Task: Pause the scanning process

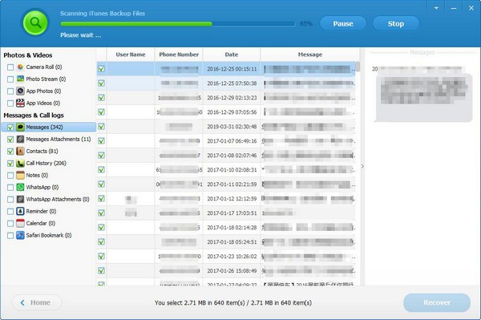Action: coord(343,23)
